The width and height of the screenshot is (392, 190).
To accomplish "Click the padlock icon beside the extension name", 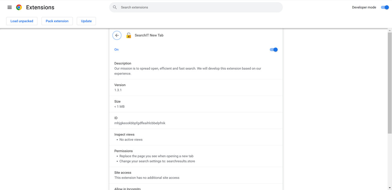I will pos(128,35).
